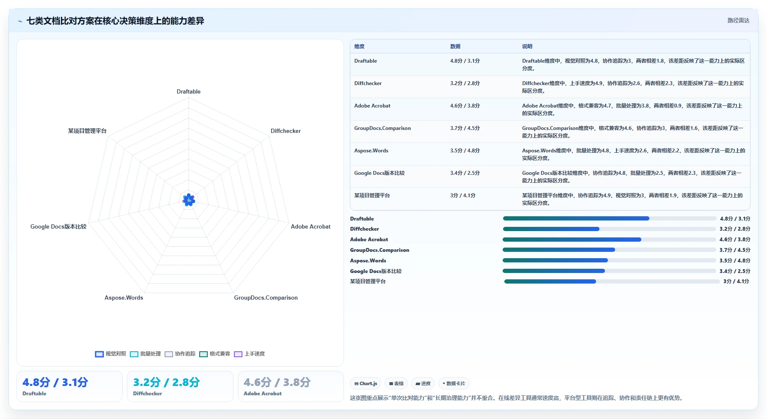Image resolution: width=767 pixels, height=419 pixels.
Task: Click the 数据卡片 tag chip
Action: pyautogui.click(x=454, y=383)
